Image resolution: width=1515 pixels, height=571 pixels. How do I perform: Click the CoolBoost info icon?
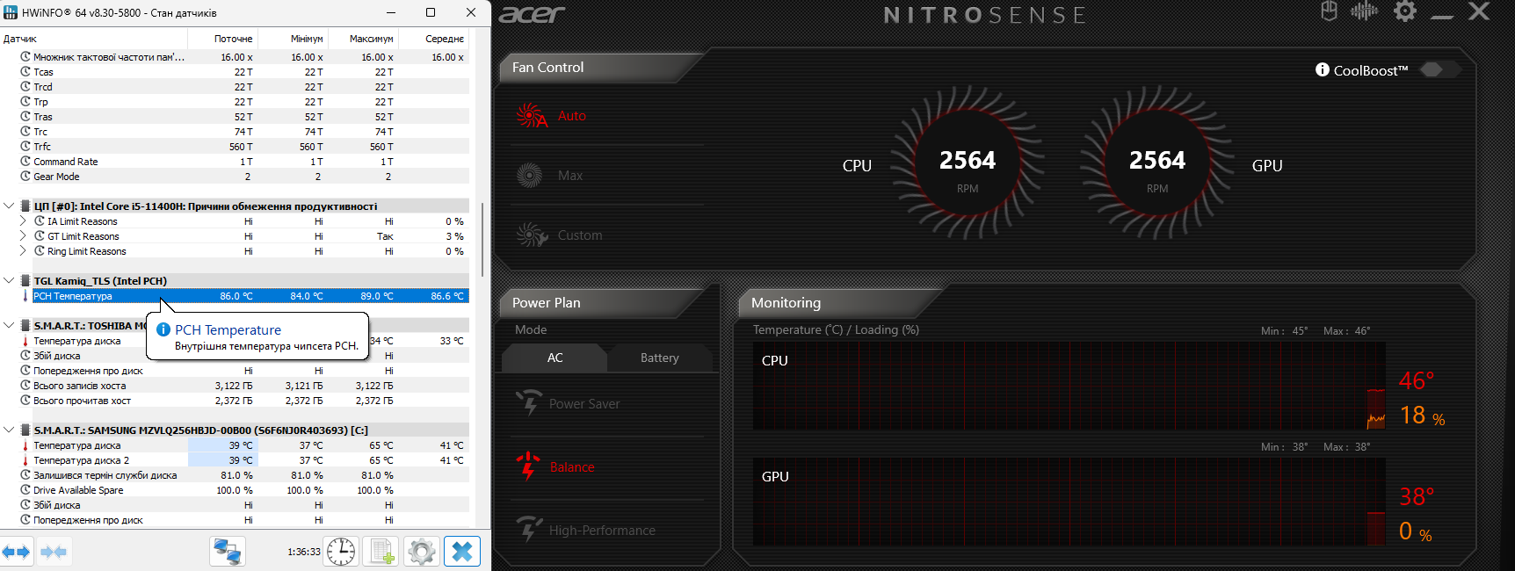tap(1322, 70)
